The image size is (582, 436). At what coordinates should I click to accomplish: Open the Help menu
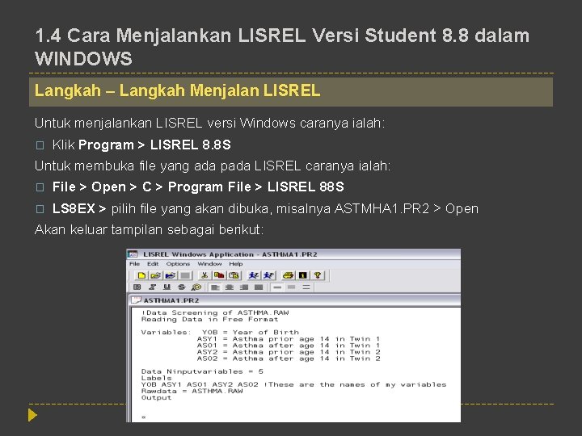pos(236,264)
